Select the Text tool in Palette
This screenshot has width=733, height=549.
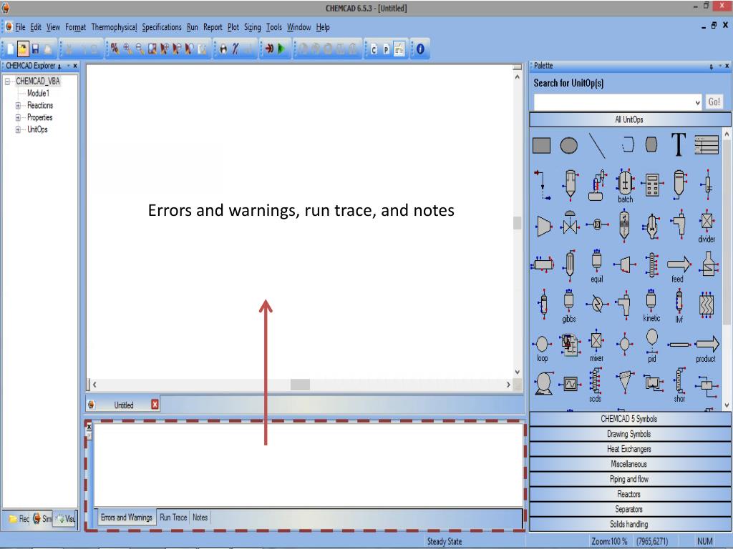click(x=679, y=144)
